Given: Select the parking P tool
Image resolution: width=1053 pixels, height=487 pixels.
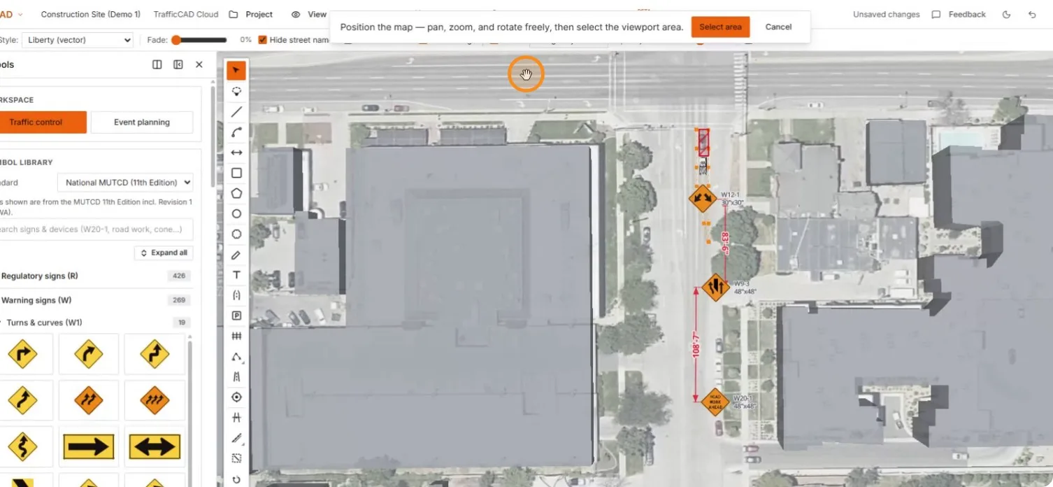Looking at the screenshot, I should pyautogui.click(x=236, y=316).
